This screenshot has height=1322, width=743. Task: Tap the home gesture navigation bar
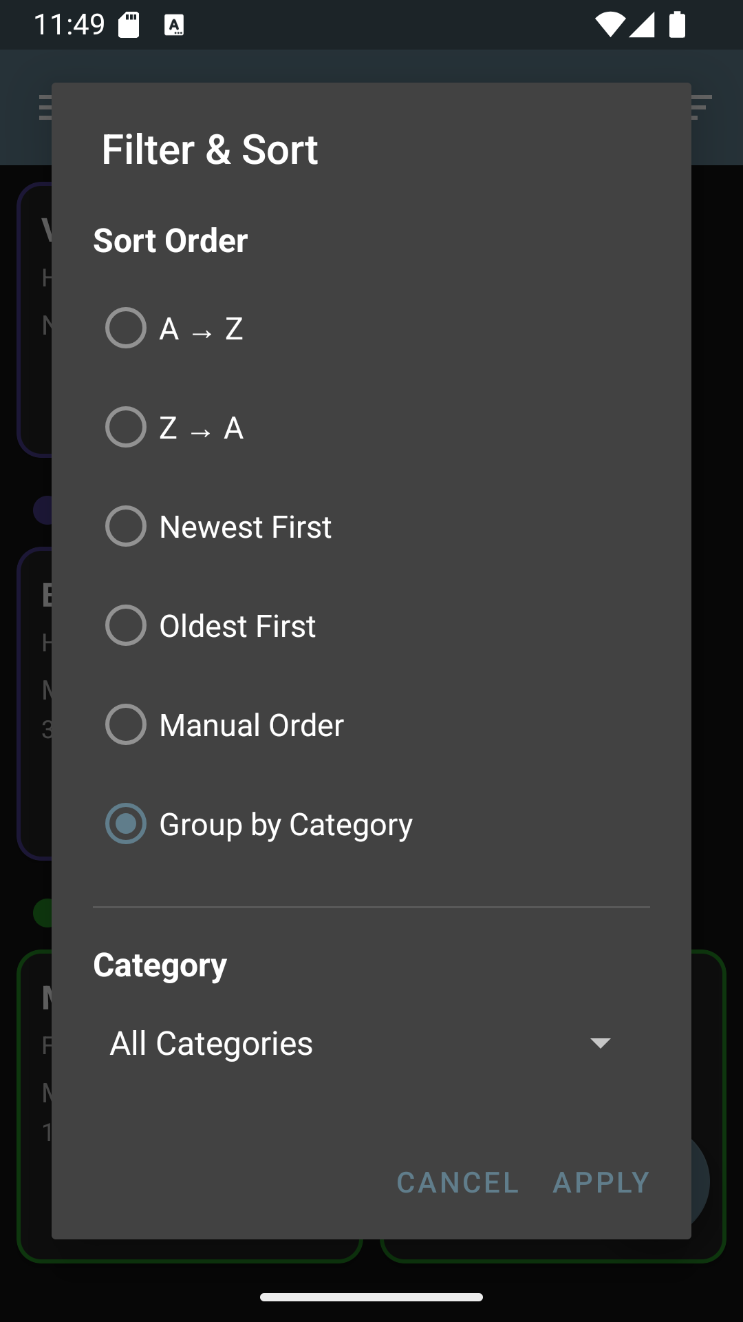pyautogui.click(x=371, y=1296)
